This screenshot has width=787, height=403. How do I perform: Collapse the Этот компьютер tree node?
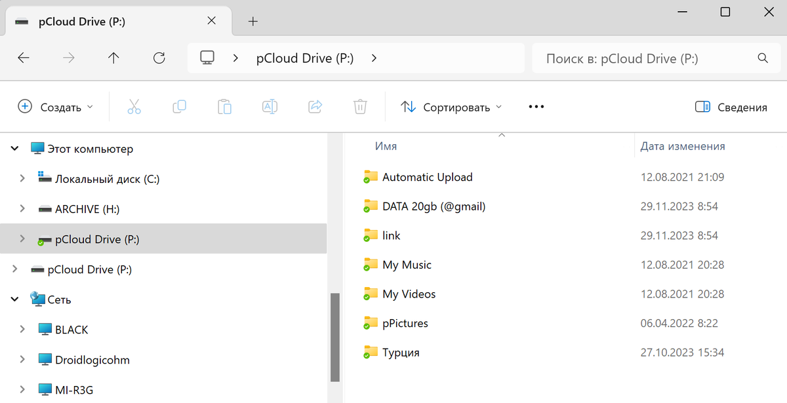tap(14, 149)
